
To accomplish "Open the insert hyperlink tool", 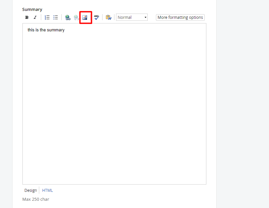I will (x=68, y=17).
